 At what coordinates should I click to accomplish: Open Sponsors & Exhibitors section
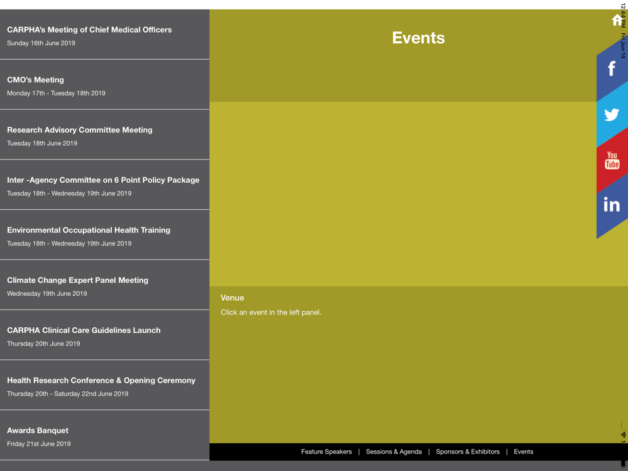[467, 452]
